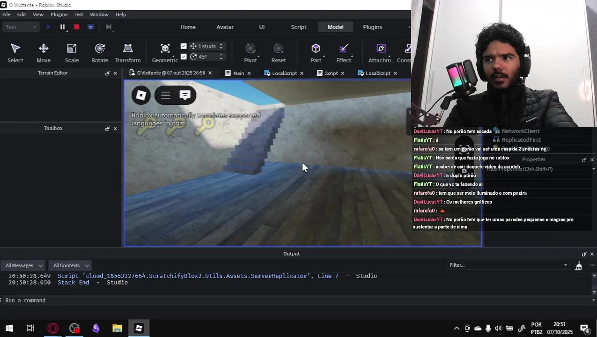Activate the Rotate tool

click(x=100, y=53)
